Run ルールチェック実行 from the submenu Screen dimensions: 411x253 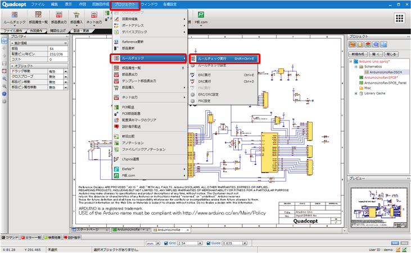224,58
